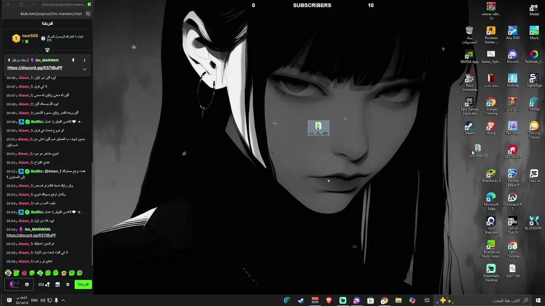Select the Fall Guys desktop icon
Screen dimensions: 545x306
point(512,128)
